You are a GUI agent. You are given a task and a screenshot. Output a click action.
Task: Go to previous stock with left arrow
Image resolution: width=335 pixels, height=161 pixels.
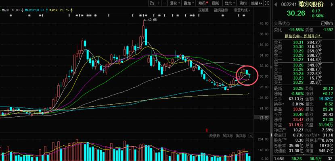point(276,4)
